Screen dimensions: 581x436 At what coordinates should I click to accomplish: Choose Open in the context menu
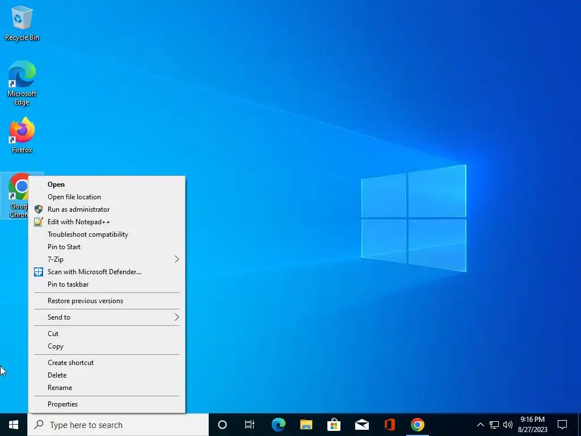point(107,185)
